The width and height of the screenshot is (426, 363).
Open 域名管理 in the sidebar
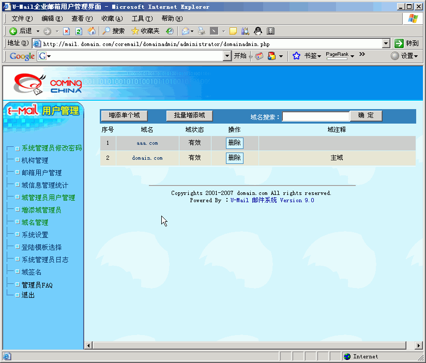coord(35,222)
